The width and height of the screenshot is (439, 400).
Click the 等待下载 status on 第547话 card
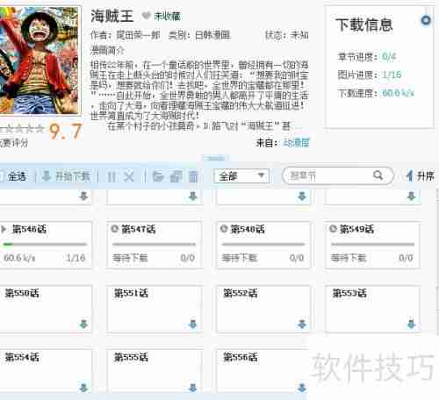coord(130,258)
